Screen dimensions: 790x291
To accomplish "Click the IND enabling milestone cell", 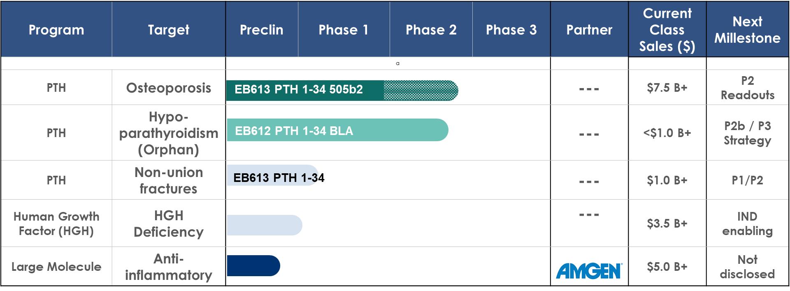I will [x=747, y=223].
